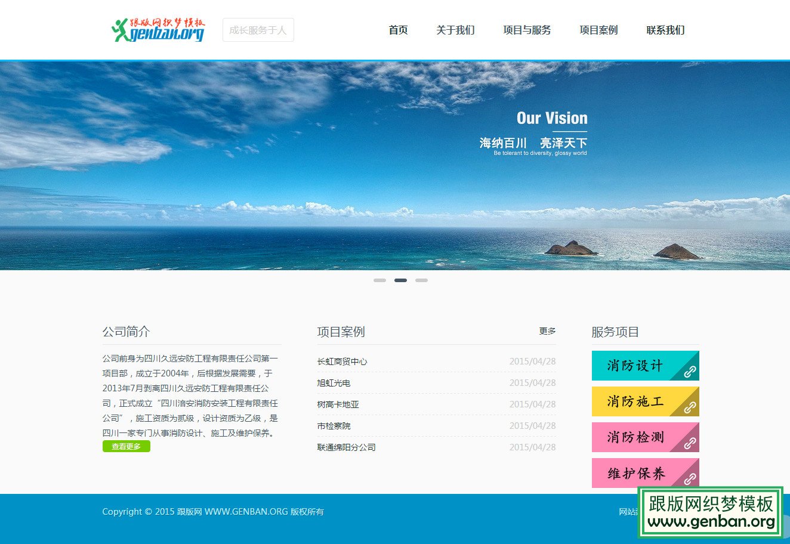Open the 联系我们 navigation item
This screenshot has width=790, height=544.
coord(664,30)
